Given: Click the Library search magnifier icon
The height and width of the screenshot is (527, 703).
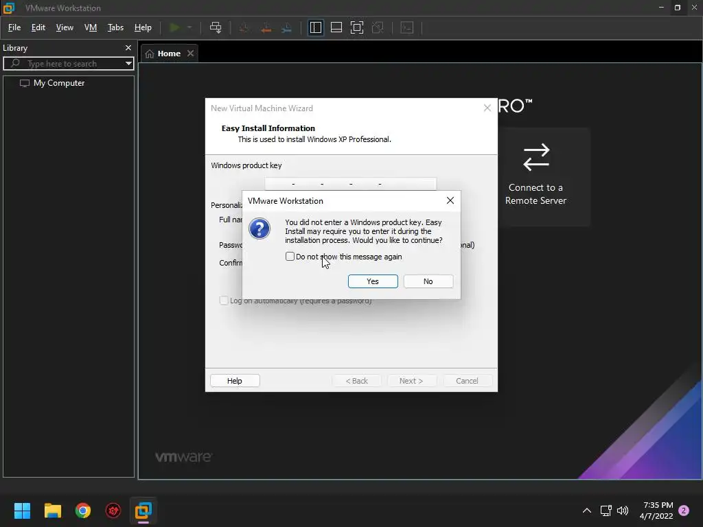Looking at the screenshot, I should (x=15, y=63).
